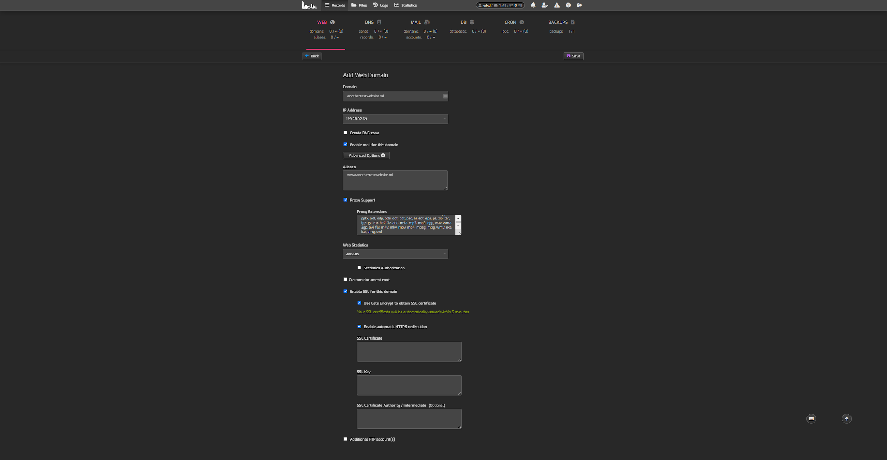This screenshot has width=887, height=460.
Task: Open the notifications bell icon
Action: click(x=533, y=5)
